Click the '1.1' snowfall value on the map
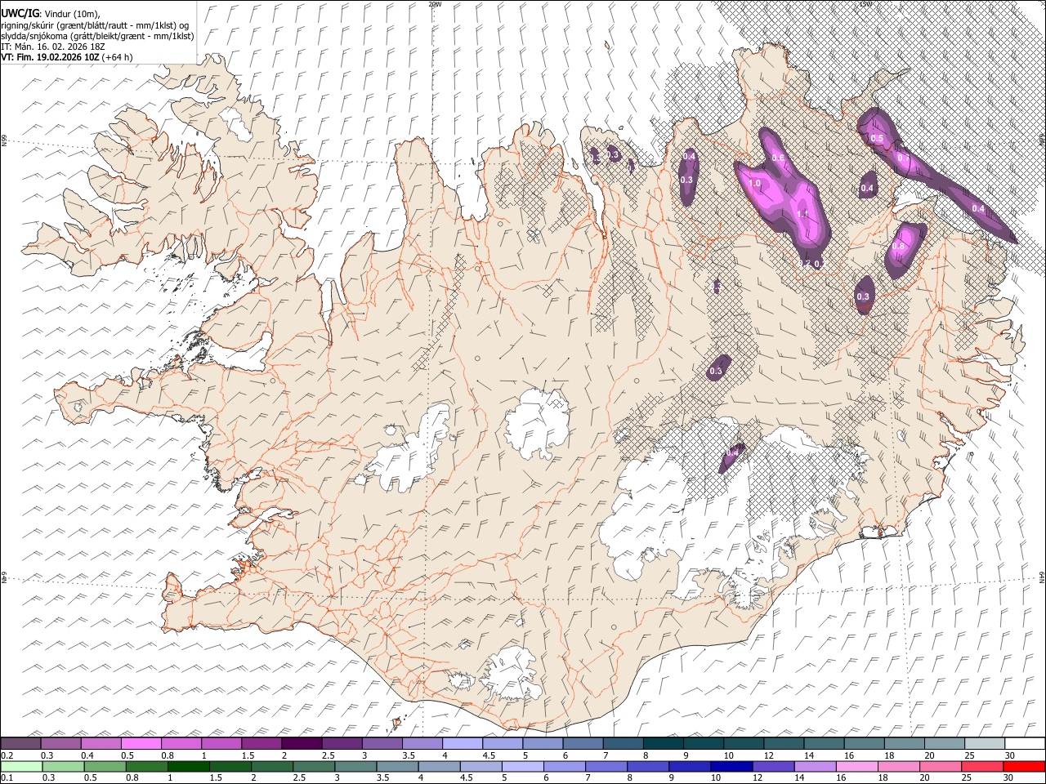This screenshot has width=1046, height=784. pyautogui.click(x=802, y=214)
